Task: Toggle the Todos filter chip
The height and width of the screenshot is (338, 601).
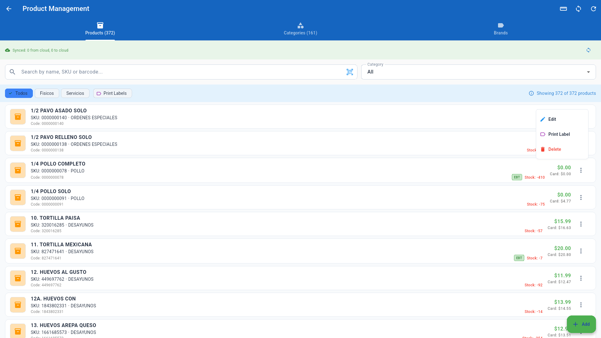Action: pyautogui.click(x=19, y=93)
